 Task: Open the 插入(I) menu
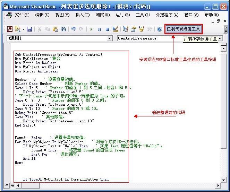point(83,15)
